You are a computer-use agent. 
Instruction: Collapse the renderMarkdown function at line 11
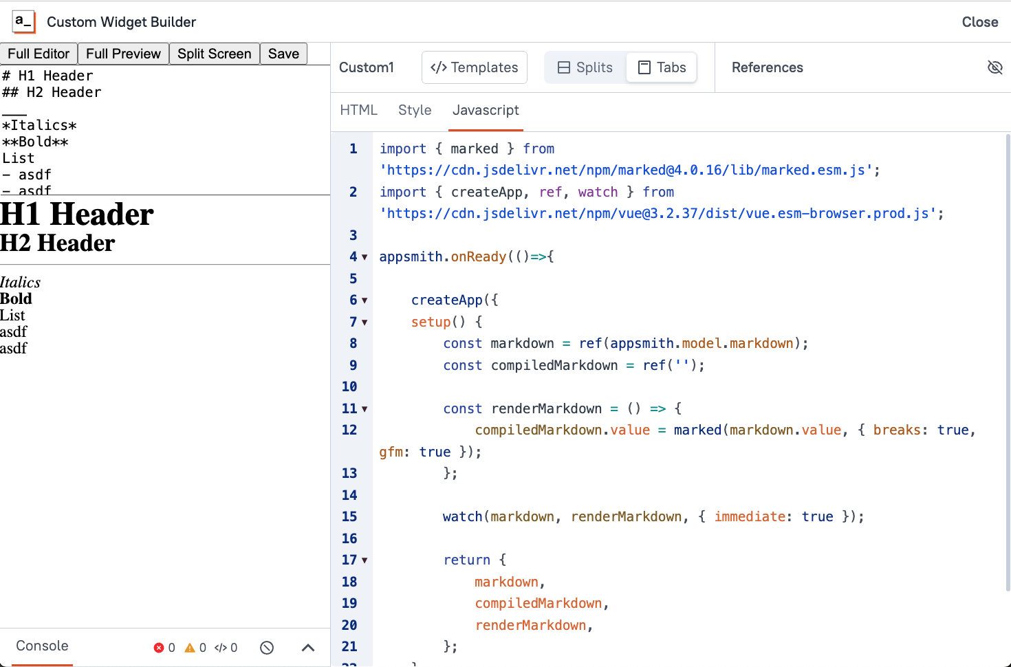(x=365, y=408)
